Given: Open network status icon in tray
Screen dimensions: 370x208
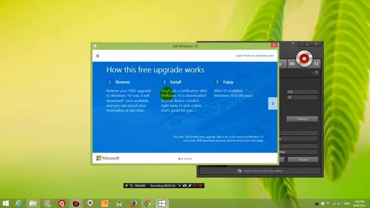Looking at the screenshot, I should (x=334, y=203).
